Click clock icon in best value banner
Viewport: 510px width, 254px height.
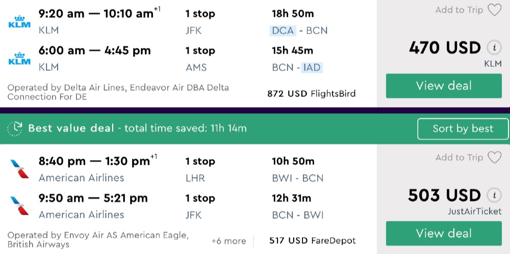pyautogui.click(x=15, y=129)
